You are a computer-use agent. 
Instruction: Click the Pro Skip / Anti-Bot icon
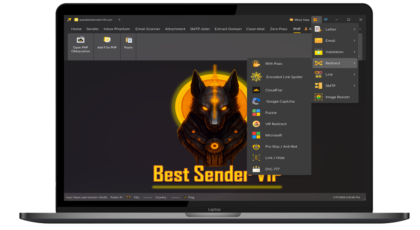pos(256,147)
